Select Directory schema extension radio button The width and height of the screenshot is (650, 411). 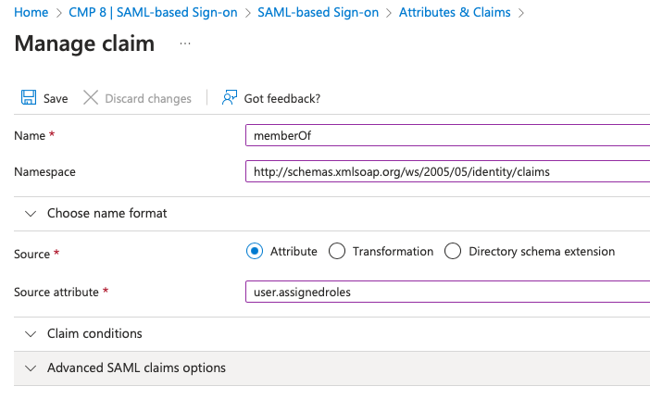(452, 251)
